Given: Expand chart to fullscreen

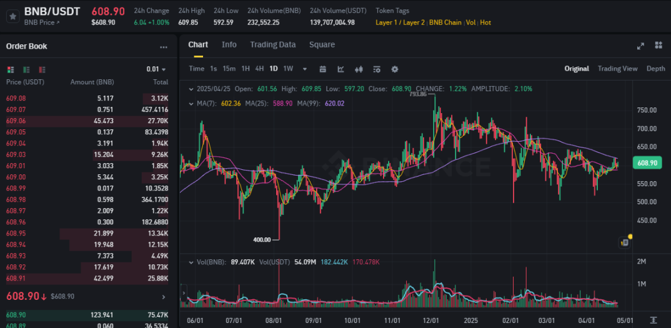Looking at the screenshot, I should click(x=640, y=46).
